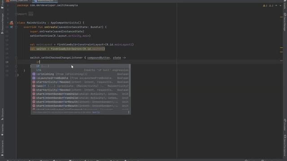
Task: Open the Device Manager side panel
Action: point(285,22)
